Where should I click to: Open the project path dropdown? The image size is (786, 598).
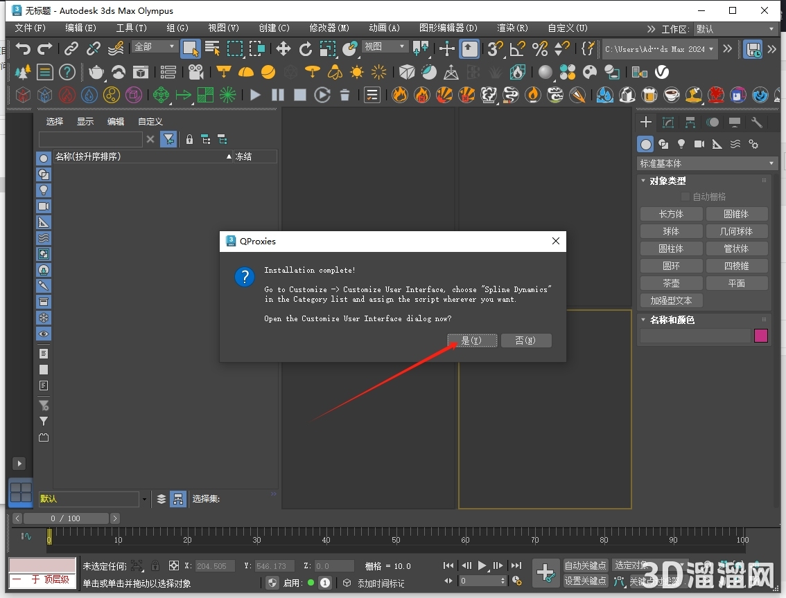[658, 49]
